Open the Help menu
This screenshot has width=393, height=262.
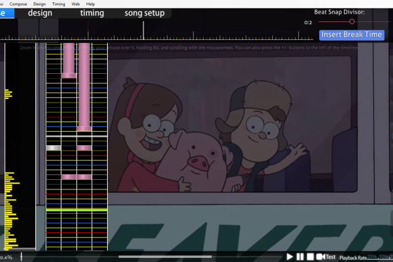pyautogui.click(x=91, y=4)
